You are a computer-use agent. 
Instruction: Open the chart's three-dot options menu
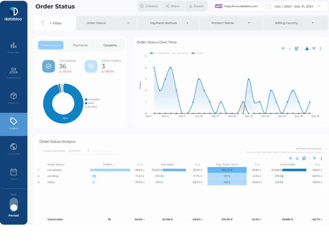coord(320,49)
